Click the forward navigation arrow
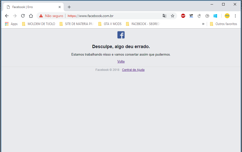242x152 pixels. click(15, 16)
